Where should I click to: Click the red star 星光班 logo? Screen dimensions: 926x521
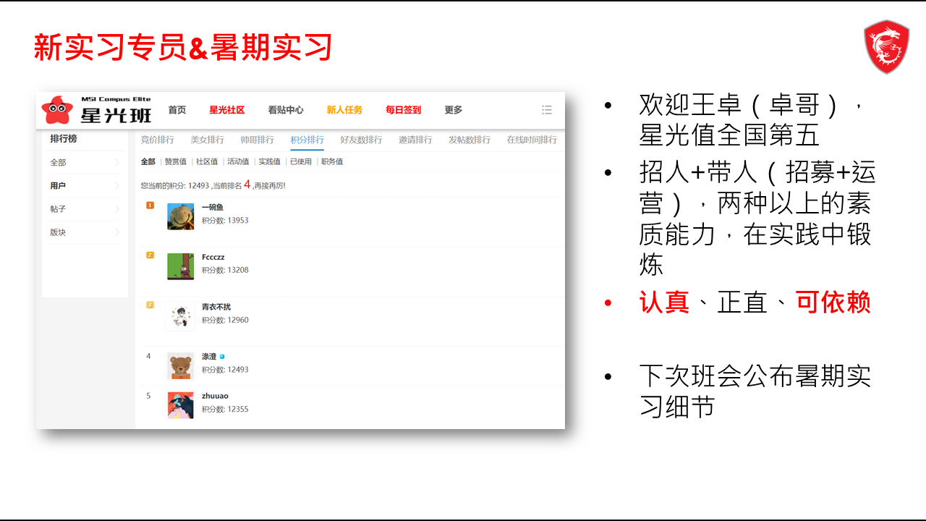click(97, 110)
